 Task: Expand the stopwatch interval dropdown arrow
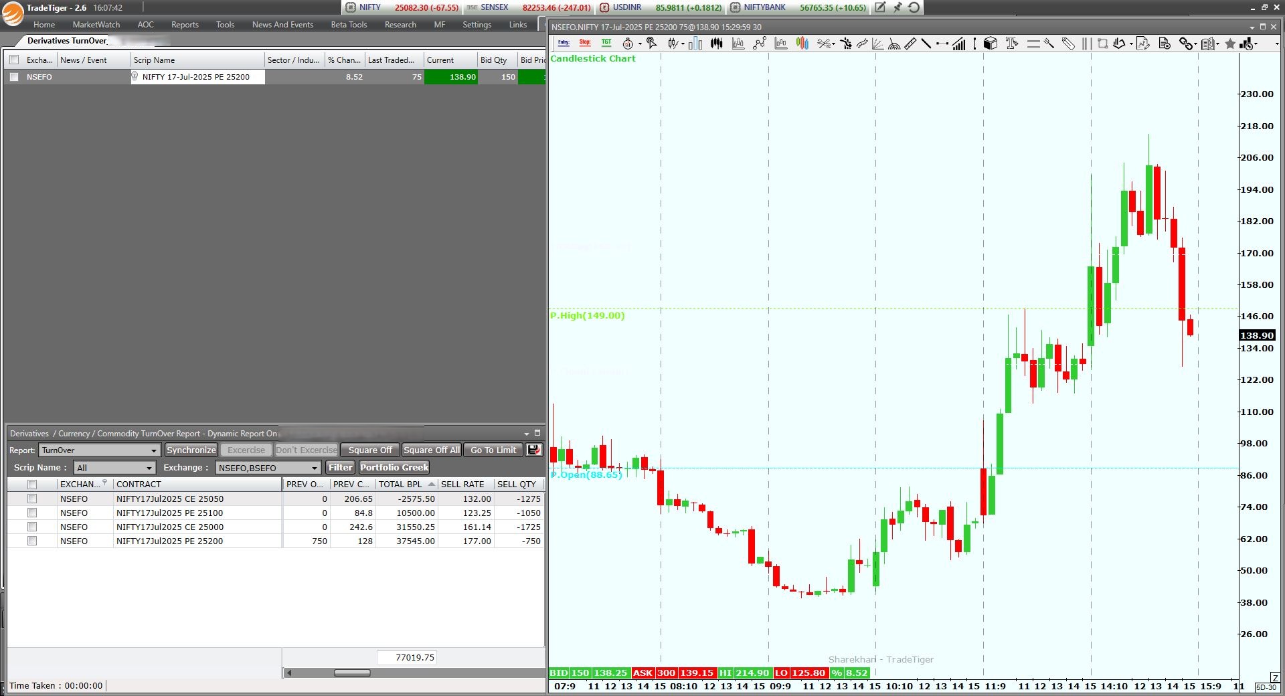click(x=640, y=44)
